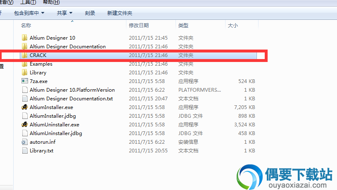This screenshot has height=190, width=337.
Task: Select the Examples folder icon
Action: tap(24, 64)
